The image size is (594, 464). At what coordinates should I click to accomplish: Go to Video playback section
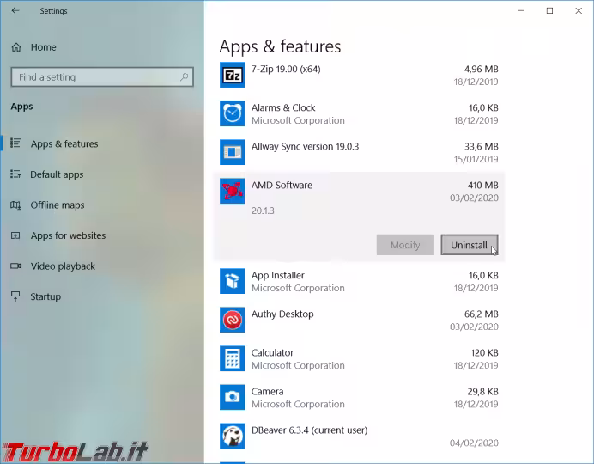[x=63, y=266]
